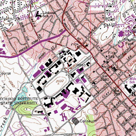Click the Linkous Sch map label

pos(49,14)
